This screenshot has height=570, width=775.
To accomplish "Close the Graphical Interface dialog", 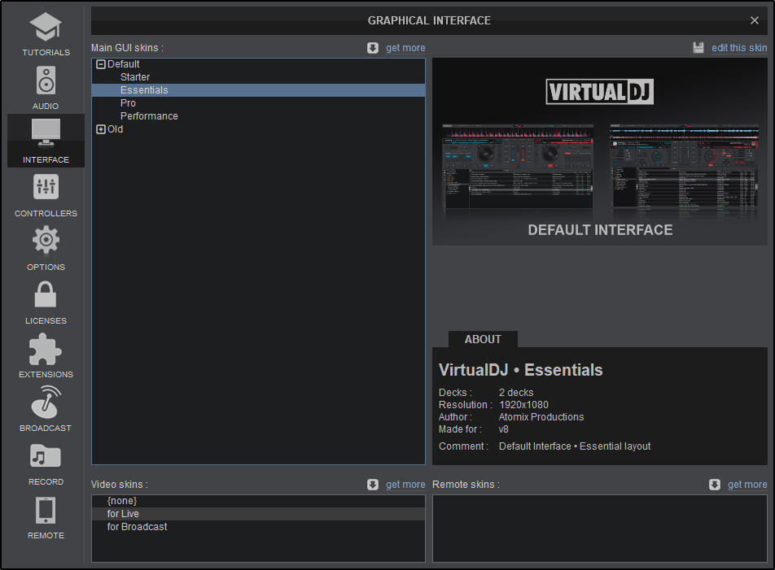I will [x=754, y=20].
